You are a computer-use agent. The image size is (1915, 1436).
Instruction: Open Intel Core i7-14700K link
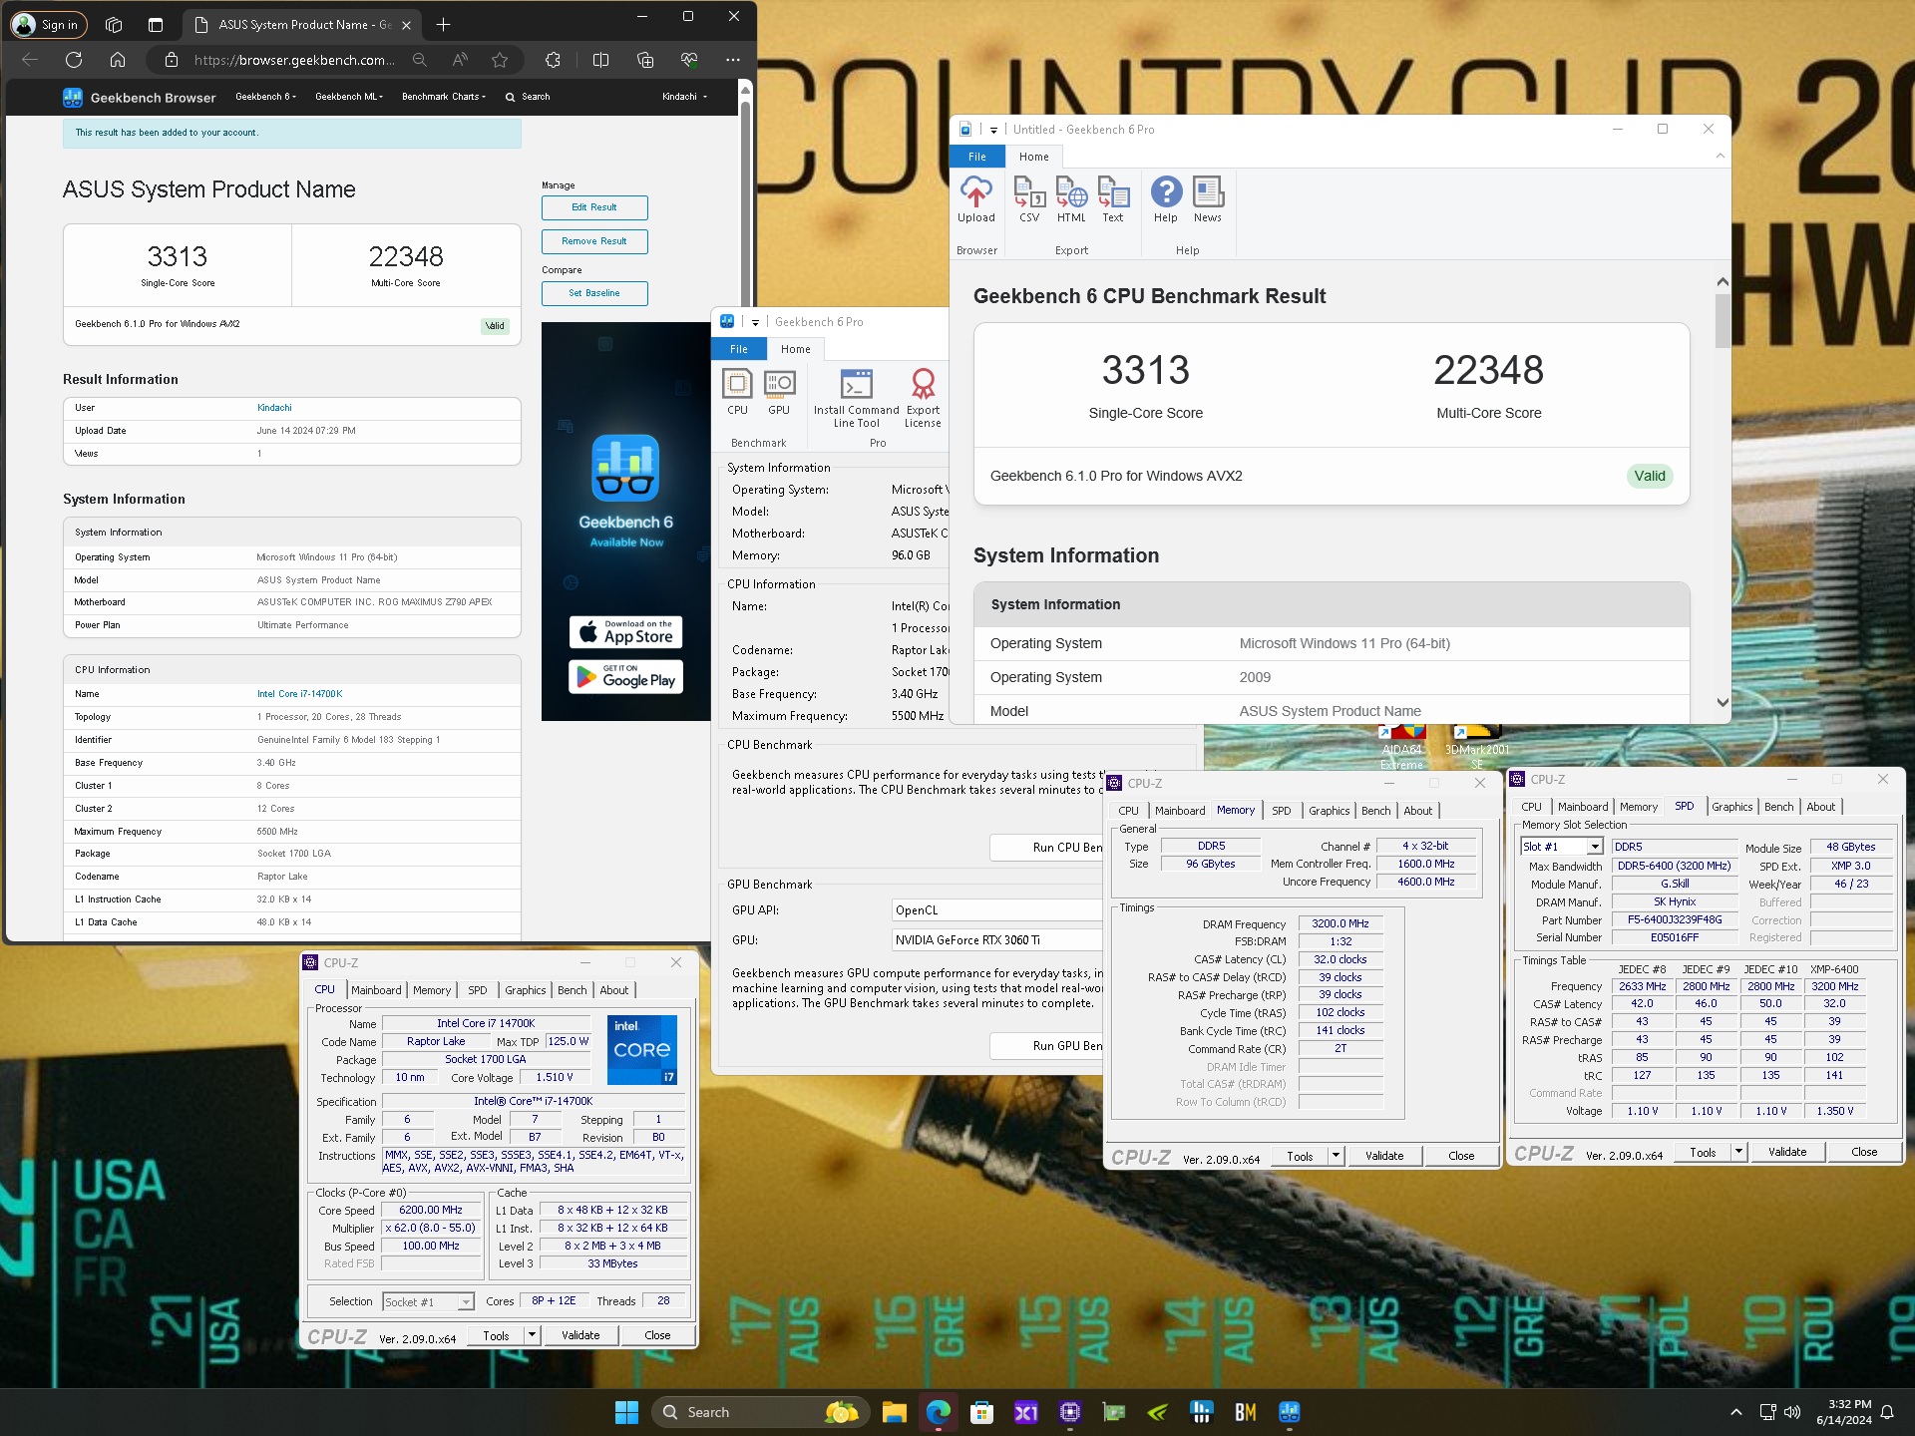[x=300, y=694]
